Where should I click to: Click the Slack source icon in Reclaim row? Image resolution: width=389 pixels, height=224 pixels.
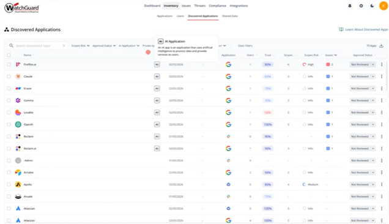pyautogui.click(x=229, y=136)
